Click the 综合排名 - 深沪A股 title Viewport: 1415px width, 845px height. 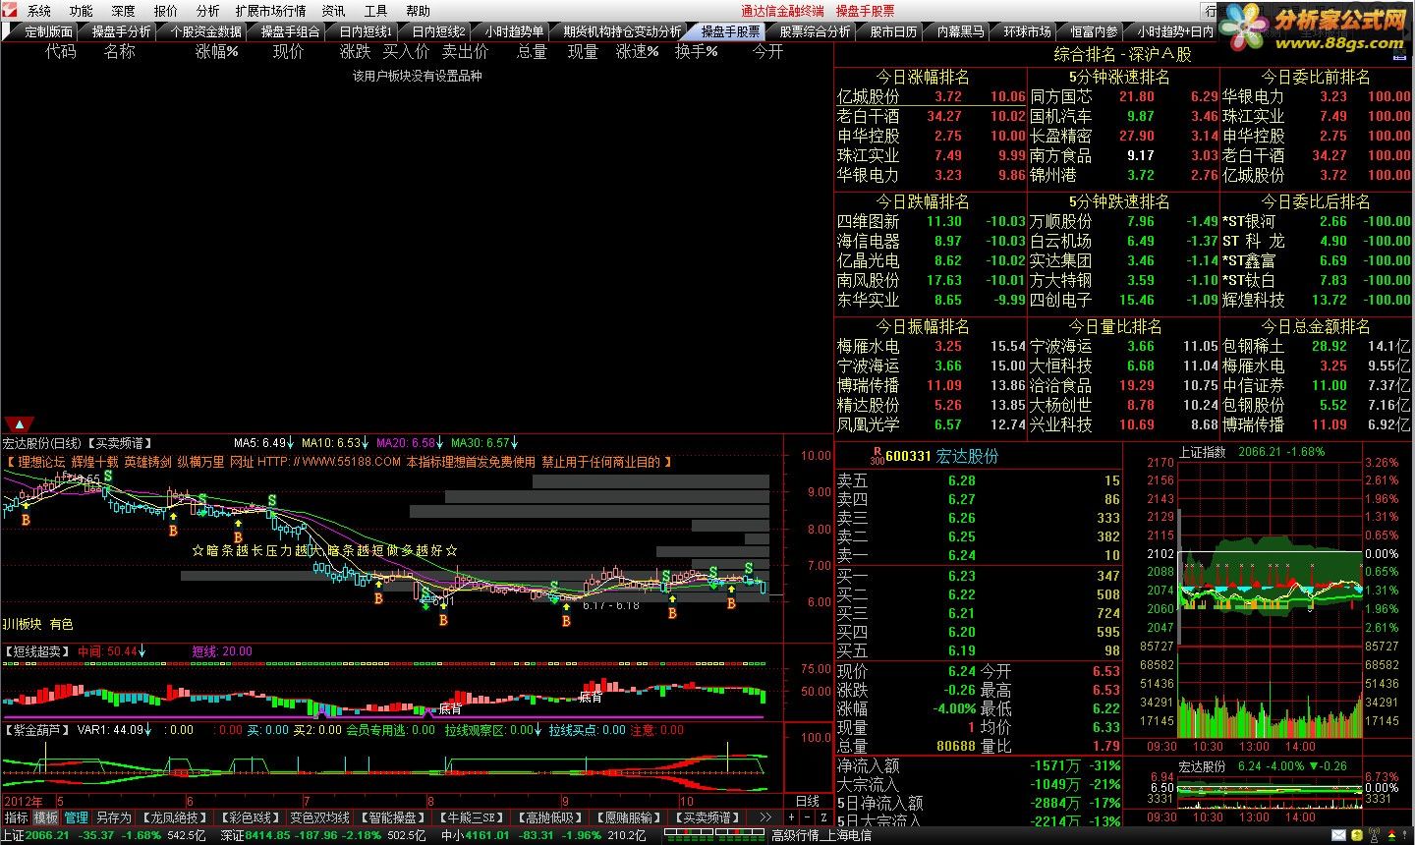[1122, 54]
